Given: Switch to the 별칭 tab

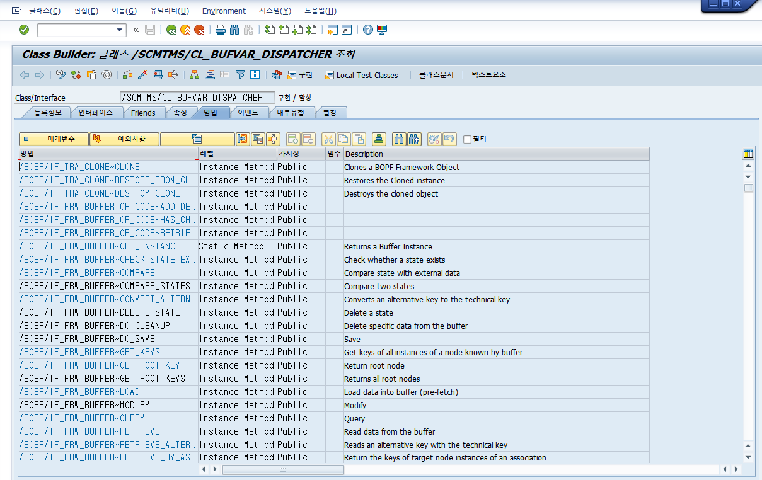Looking at the screenshot, I should tap(330, 113).
